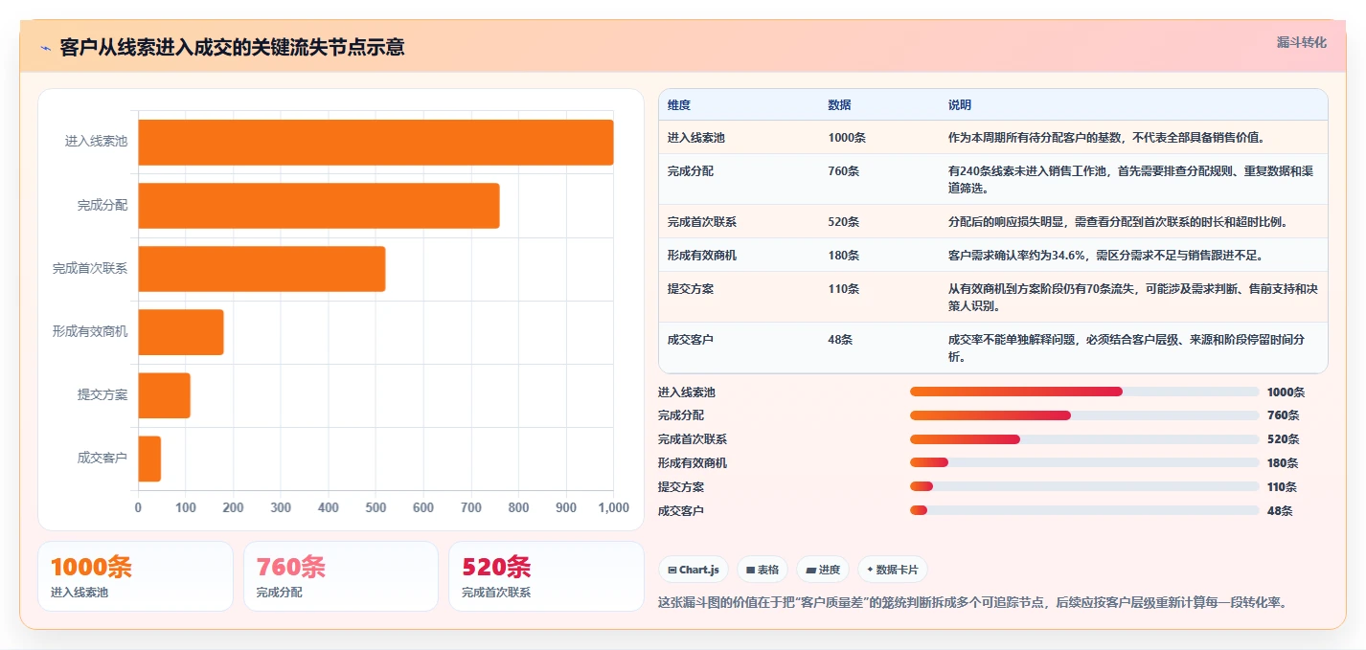Click the 形成有效商机 progress bar showing 180条

point(1084,462)
